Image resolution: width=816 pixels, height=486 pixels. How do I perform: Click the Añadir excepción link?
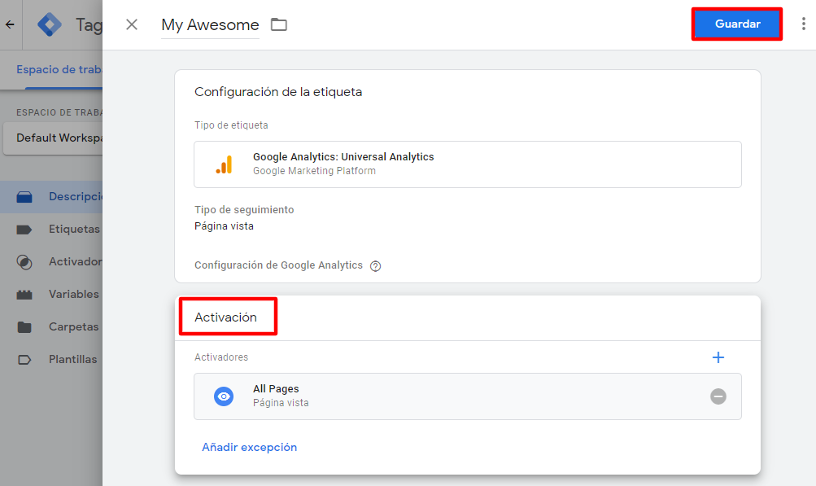(x=249, y=448)
